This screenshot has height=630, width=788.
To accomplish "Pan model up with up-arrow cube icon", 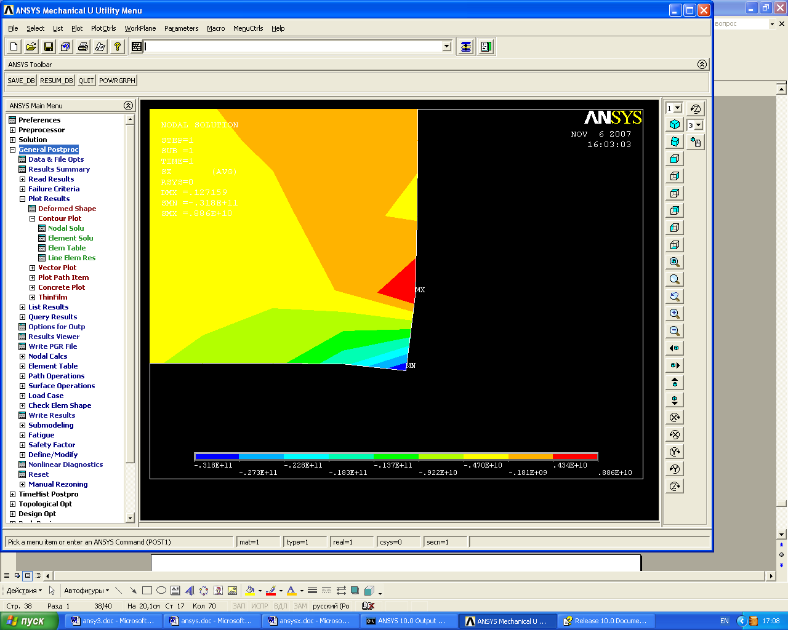I will 675,383.
